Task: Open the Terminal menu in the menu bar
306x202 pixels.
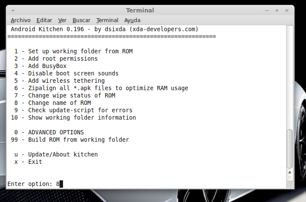Action: click(x=107, y=20)
